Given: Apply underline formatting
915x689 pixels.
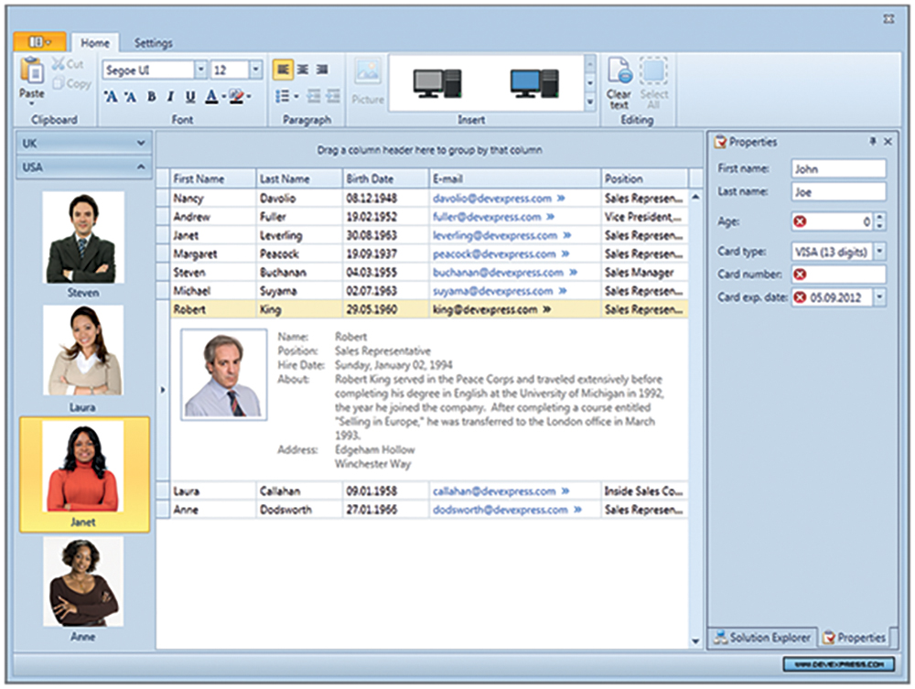Looking at the screenshot, I should (190, 97).
